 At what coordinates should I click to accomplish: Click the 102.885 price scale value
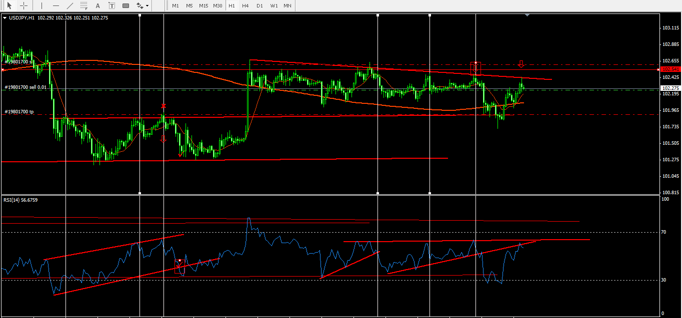(x=670, y=44)
